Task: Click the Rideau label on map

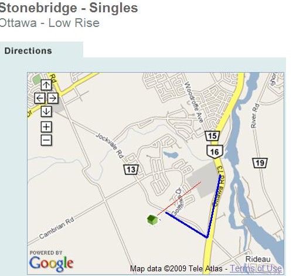Action: click(258, 259)
